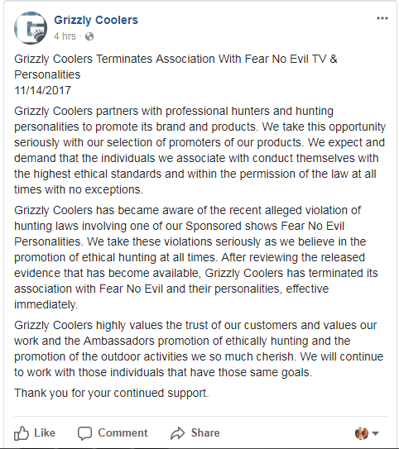Click the 'Like' text label
The width and height of the screenshot is (399, 449).
coord(45,432)
